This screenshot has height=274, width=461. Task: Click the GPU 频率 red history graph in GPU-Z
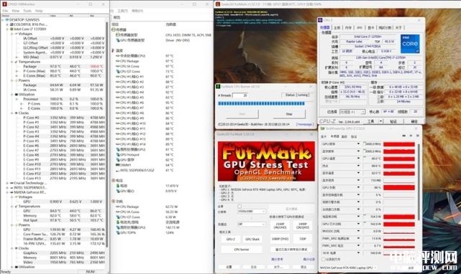coord(399,144)
